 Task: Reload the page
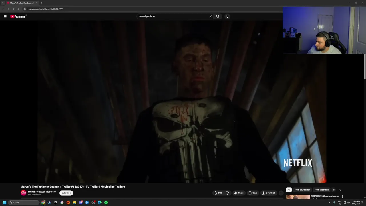13,9
